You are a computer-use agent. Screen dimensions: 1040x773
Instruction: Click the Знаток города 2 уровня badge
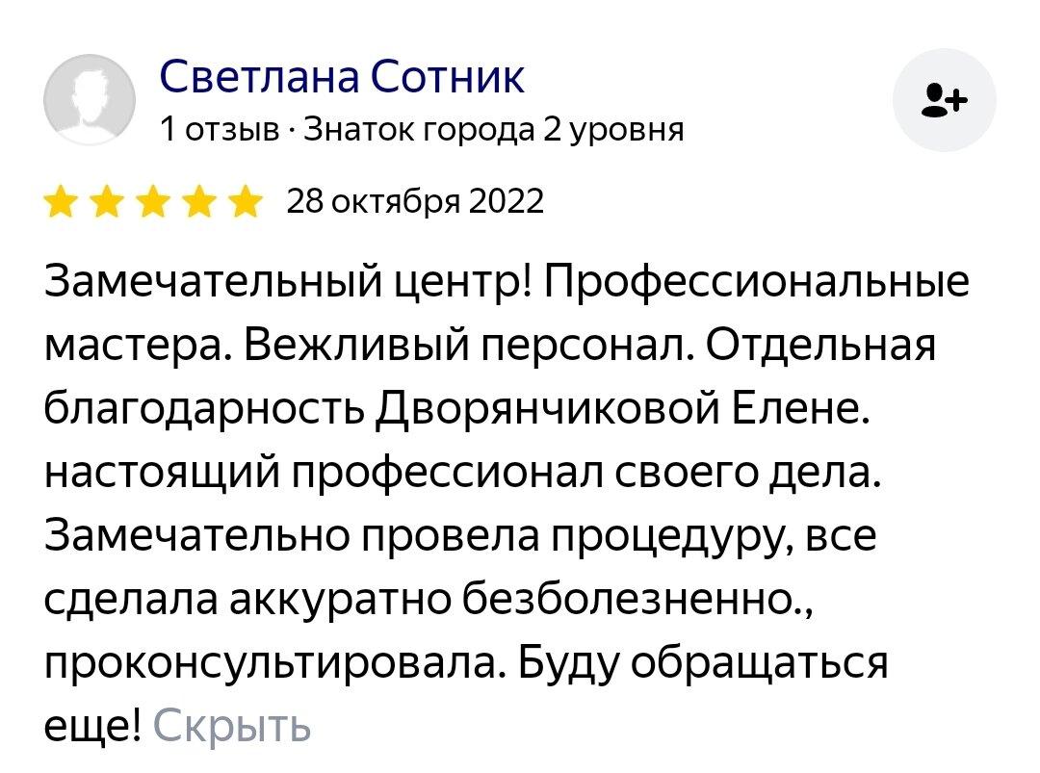[x=493, y=130]
